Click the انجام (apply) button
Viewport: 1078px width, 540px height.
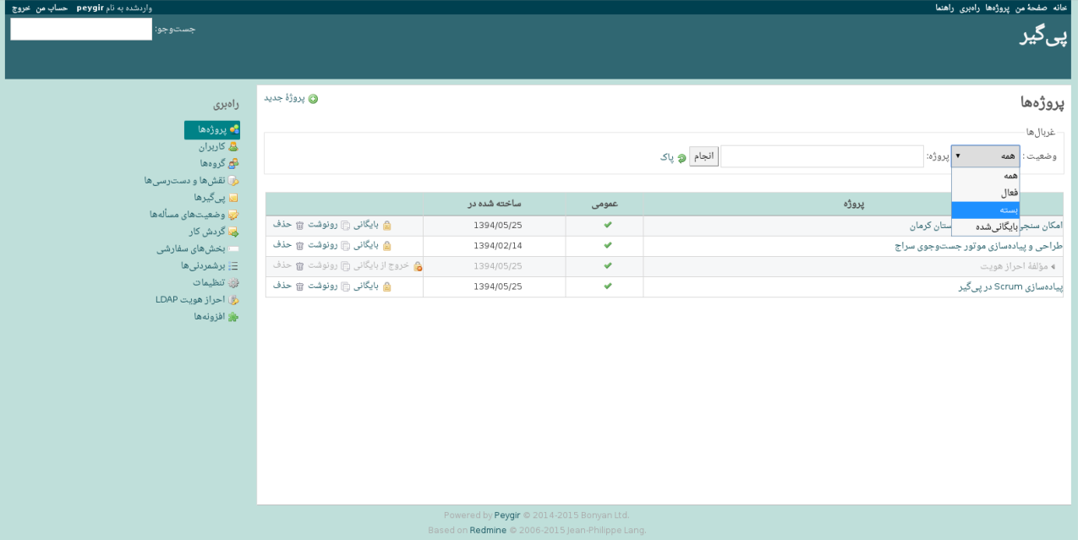tap(703, 156)
